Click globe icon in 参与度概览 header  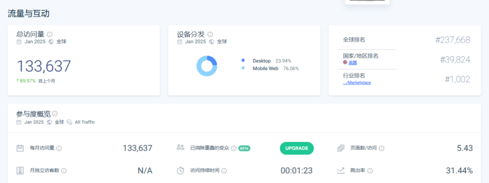click(x=49, y=122)
